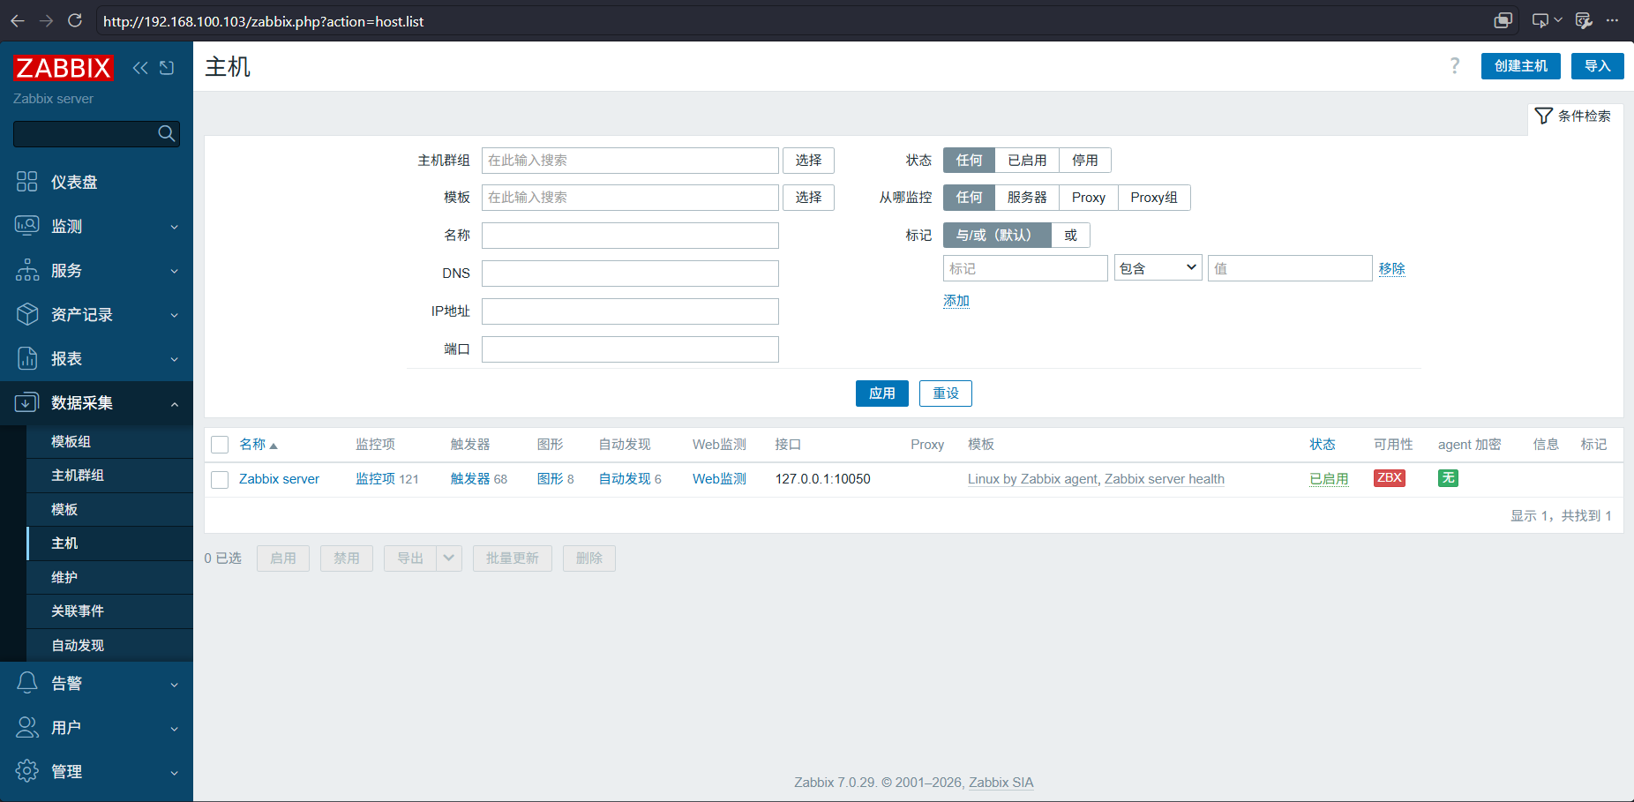Click the IP地址 input field
This screenshot has height=802, width=1634.
630,311
